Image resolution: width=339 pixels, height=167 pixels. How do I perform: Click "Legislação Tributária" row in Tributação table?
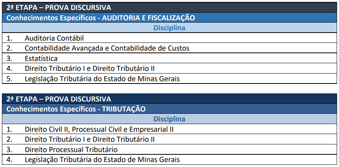click(102, 160)
